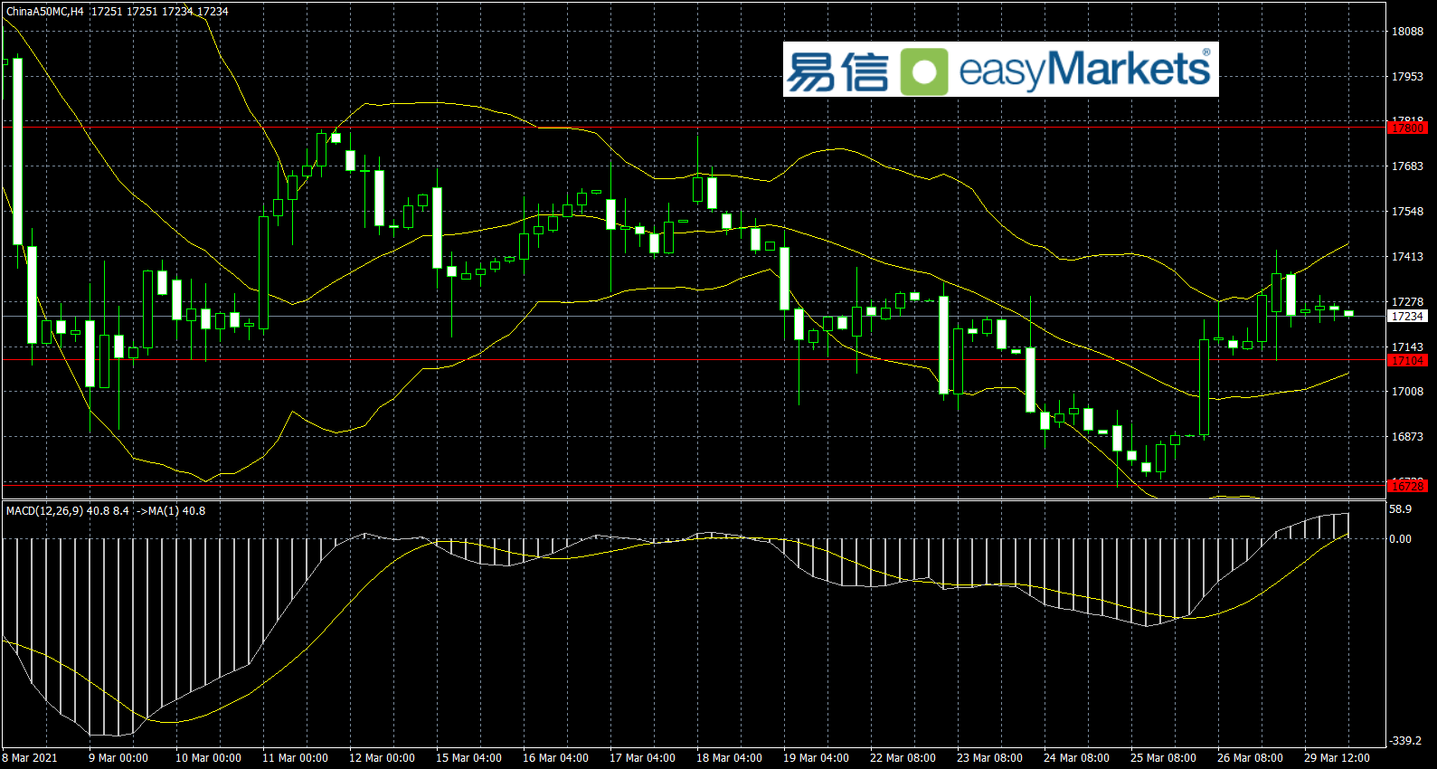The height and width of the screenshot is (769, 1437).
Task: Click the 15 Mar 04:00 time label
Action: coord(468,758)
